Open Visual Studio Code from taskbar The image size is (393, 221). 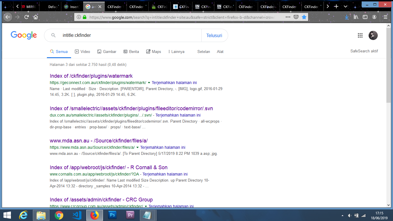pos(77,215)
